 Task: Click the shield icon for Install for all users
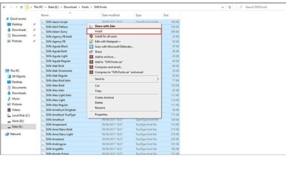(x=91, y=36)
